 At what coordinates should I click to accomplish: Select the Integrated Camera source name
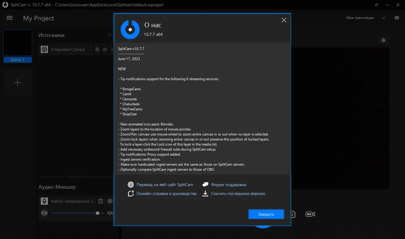tap(68, 49)
